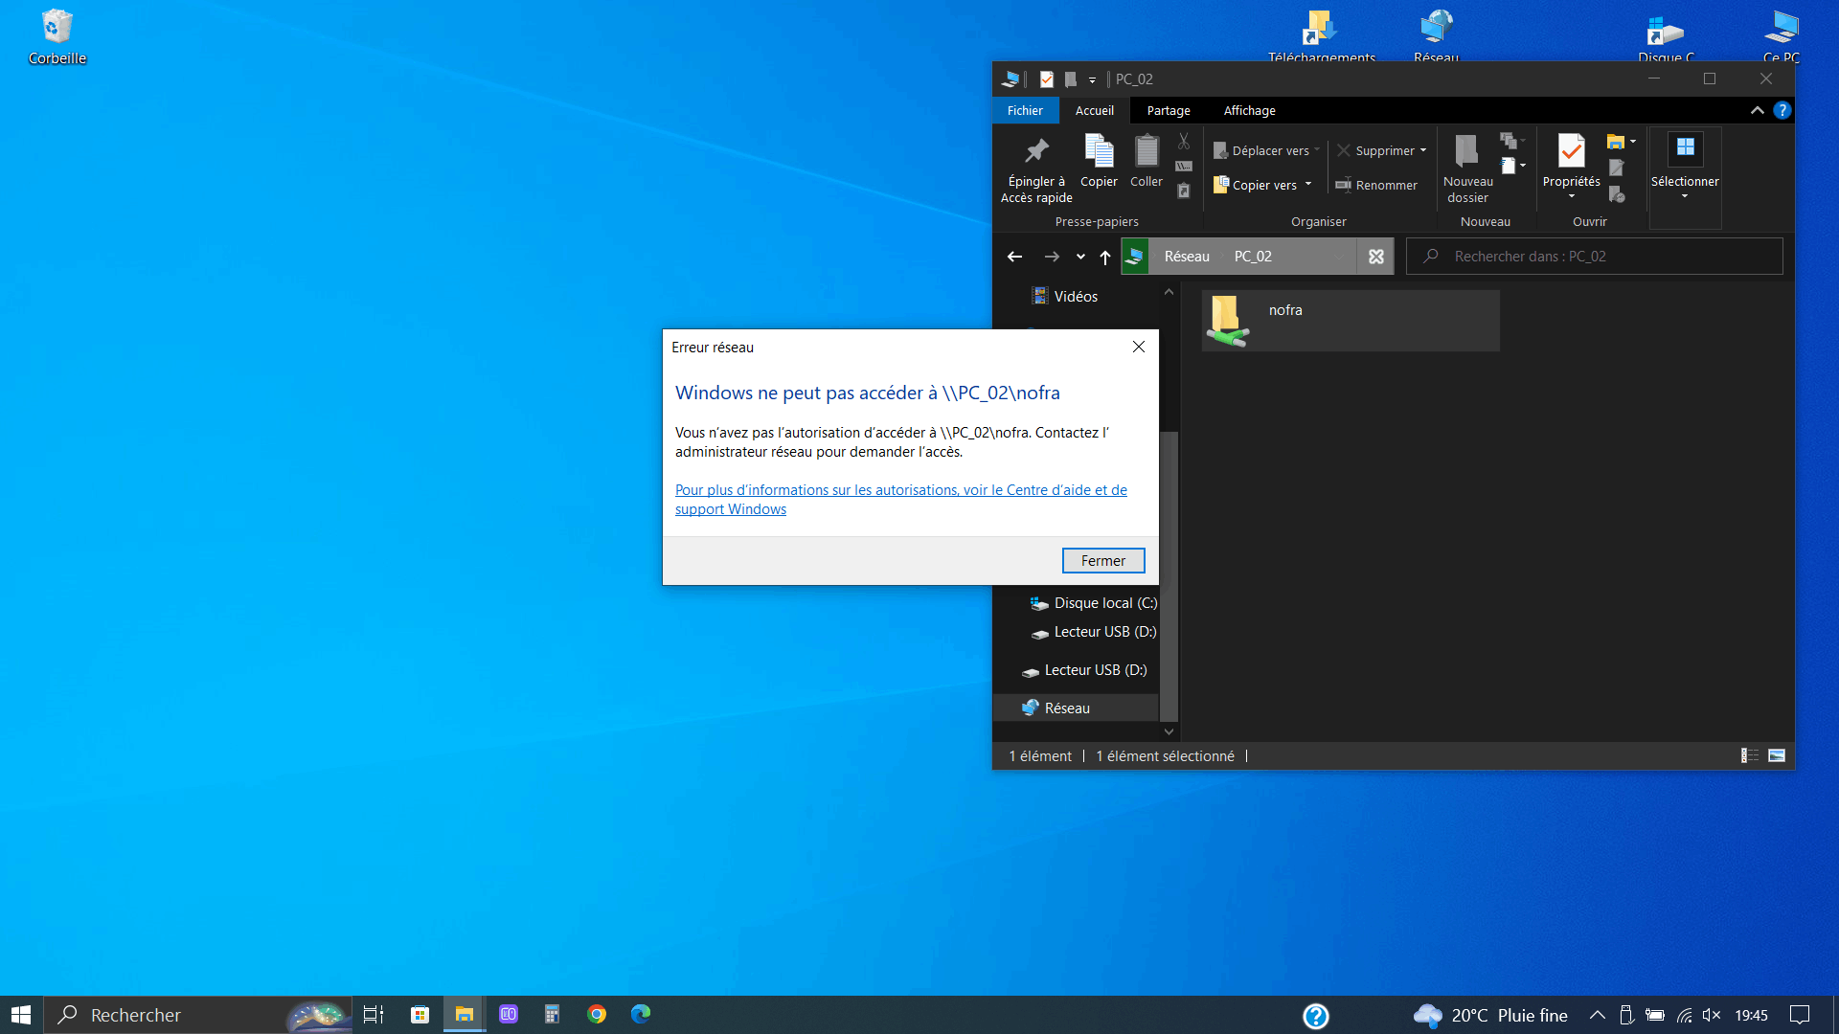Switch to details view in status bar
Viewport: 1839px width, 1034px height.
click(1750, 755)
